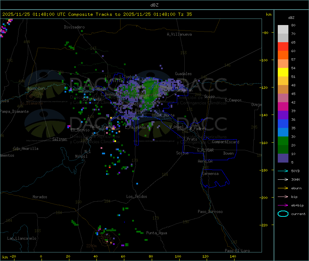This screenshot has height=261, width=309.
Task: Click the Aero_GA place name
Action: click(x=205, y=161)
